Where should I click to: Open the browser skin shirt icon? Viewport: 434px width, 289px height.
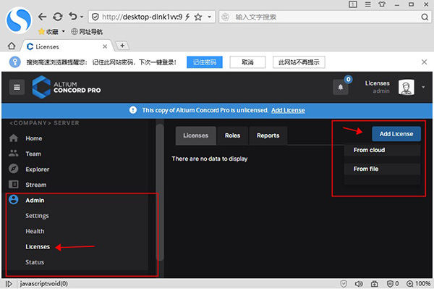(x=382, y=4)
